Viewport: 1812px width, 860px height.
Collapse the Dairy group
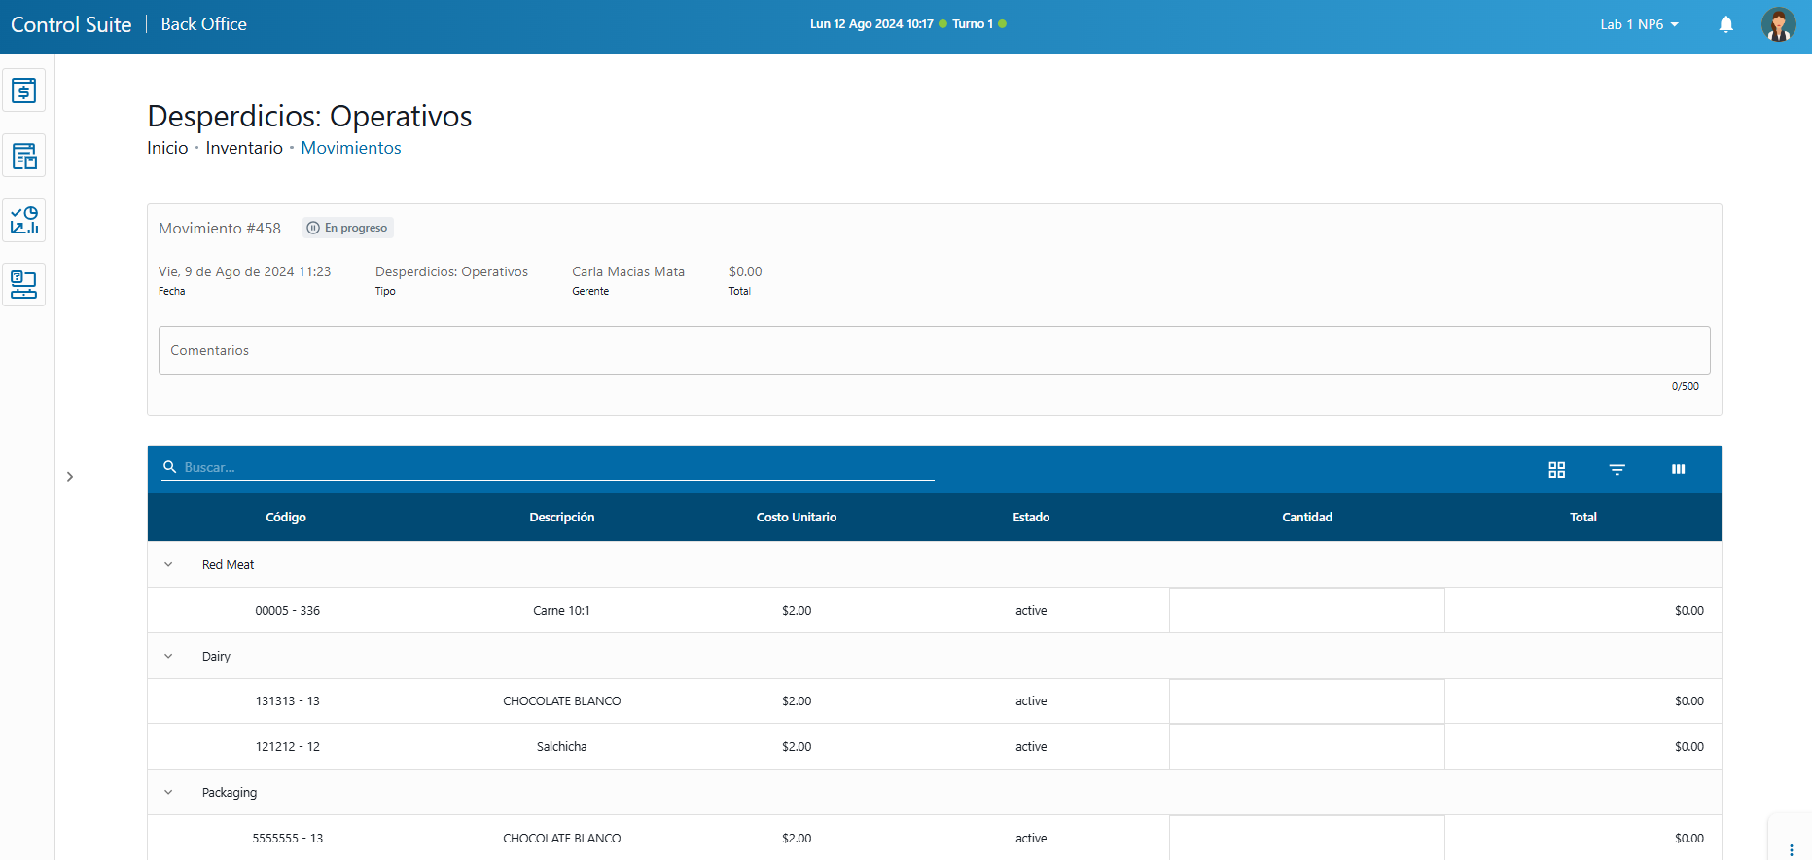pyautogui.click(x=168, y=656)
